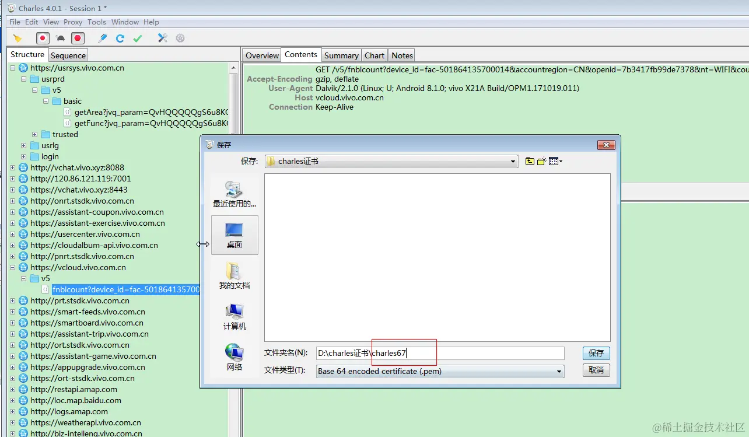The height and width of the screenshot is (437, 749).
Task: Open the Computer (计算机) location
Action: point(235,316)
